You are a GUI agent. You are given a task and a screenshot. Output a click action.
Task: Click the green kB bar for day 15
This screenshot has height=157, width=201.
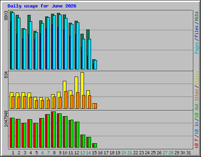tap(95, 145)
